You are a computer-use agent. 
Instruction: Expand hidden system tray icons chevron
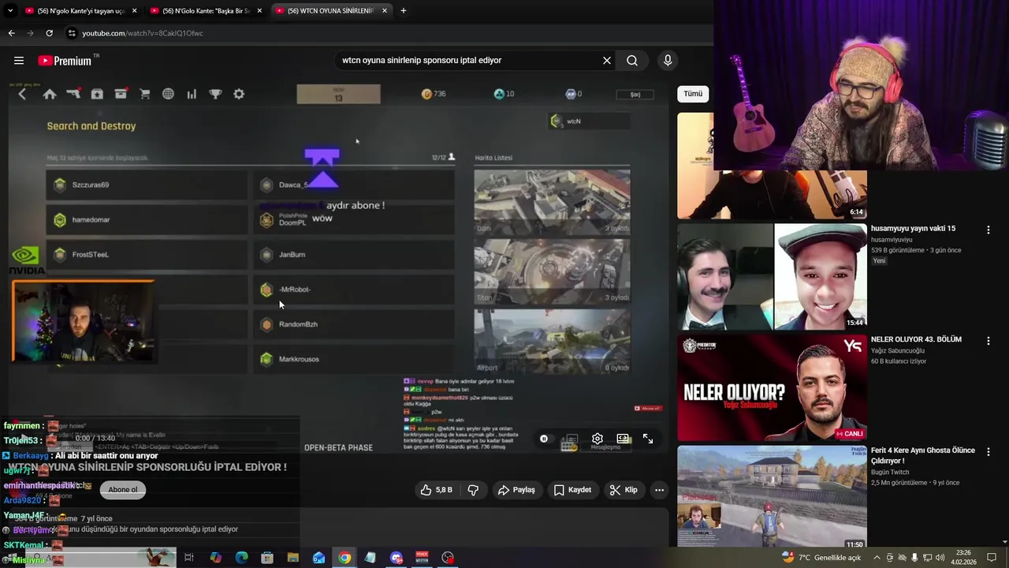877,558
